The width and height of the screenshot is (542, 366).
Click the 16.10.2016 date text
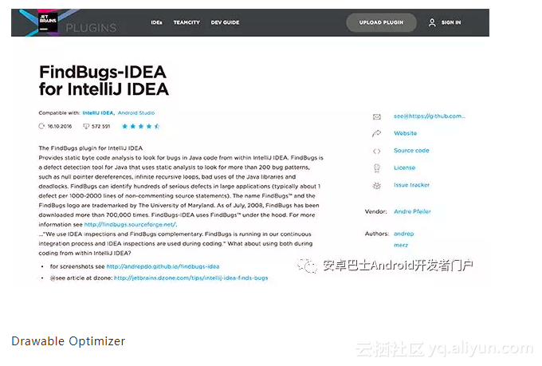coord(60,126)
